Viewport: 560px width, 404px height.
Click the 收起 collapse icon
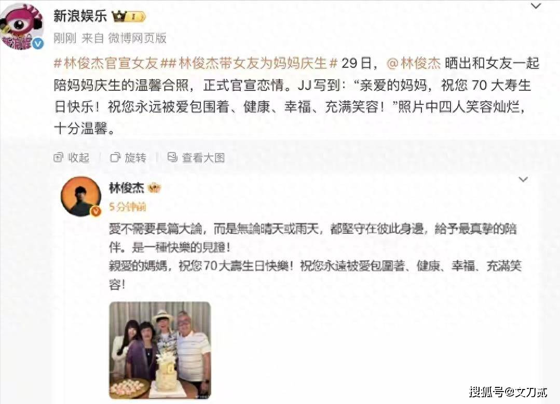(x=58, y=157)
